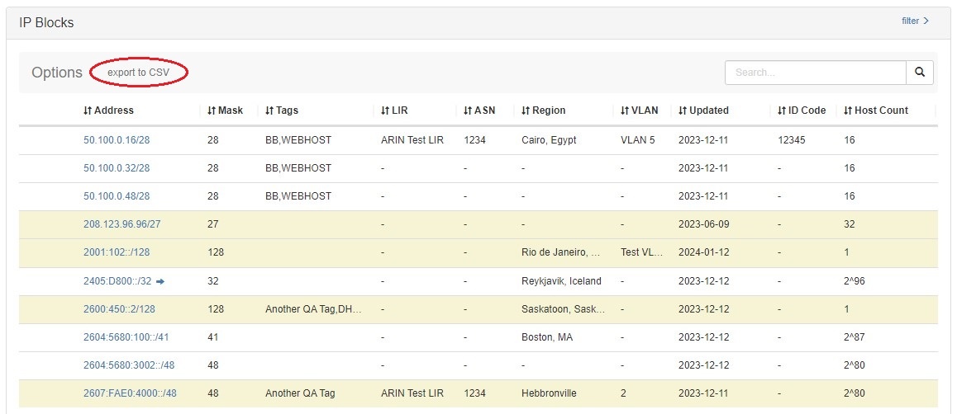Sort table by Mask column
957x414 pixels.
tap(225, 111)
